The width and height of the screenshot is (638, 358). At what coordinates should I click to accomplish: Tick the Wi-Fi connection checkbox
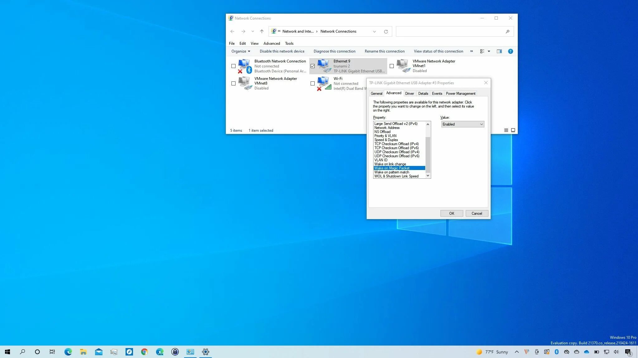[x=312, y=83]
